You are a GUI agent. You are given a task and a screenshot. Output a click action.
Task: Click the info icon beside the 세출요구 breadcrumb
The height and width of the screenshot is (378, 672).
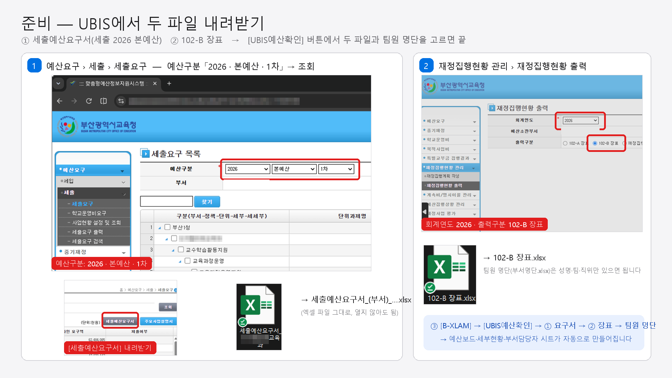(x=175, y=290)
